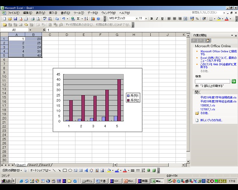
Task: Insert WordArt from drawing toolbar
Action: coord(86,170)
